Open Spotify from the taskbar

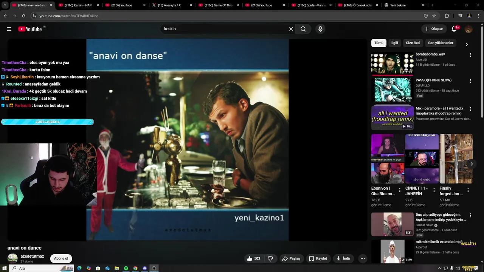[x=126, y=268]
